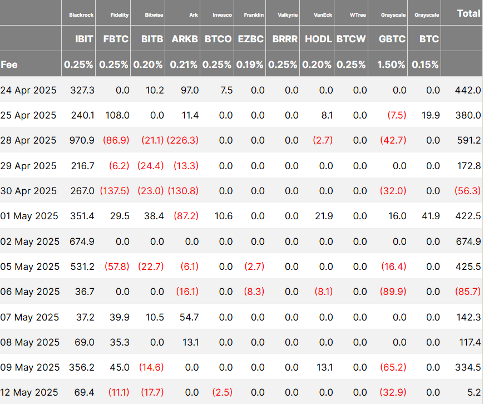Click the red (2.5) BTCO outflow
This screenshot has height=404, width=484.
click(222, 392)
